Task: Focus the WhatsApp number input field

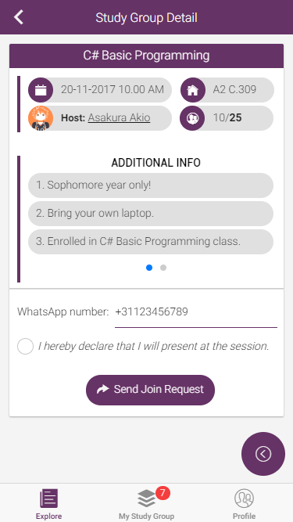Action: coord(196,312)
